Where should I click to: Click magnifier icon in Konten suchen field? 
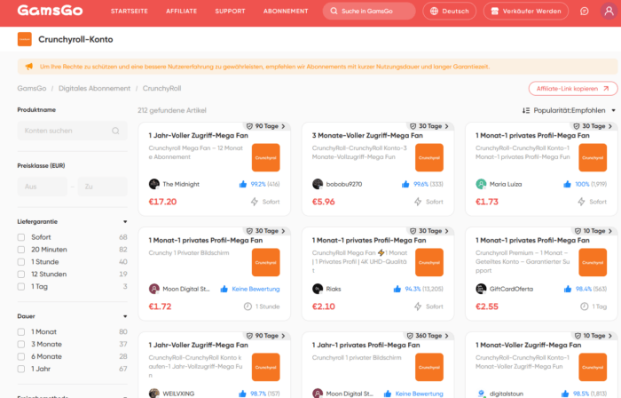115,131
